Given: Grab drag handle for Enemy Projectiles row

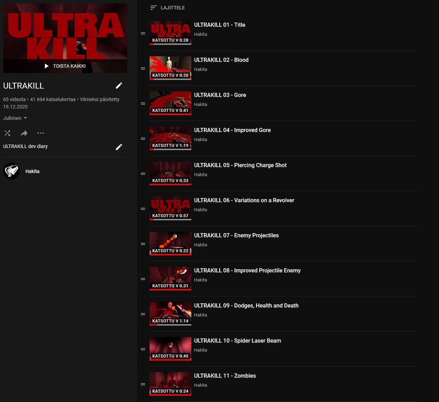Looking at the screenshot, I should [143, 244].
